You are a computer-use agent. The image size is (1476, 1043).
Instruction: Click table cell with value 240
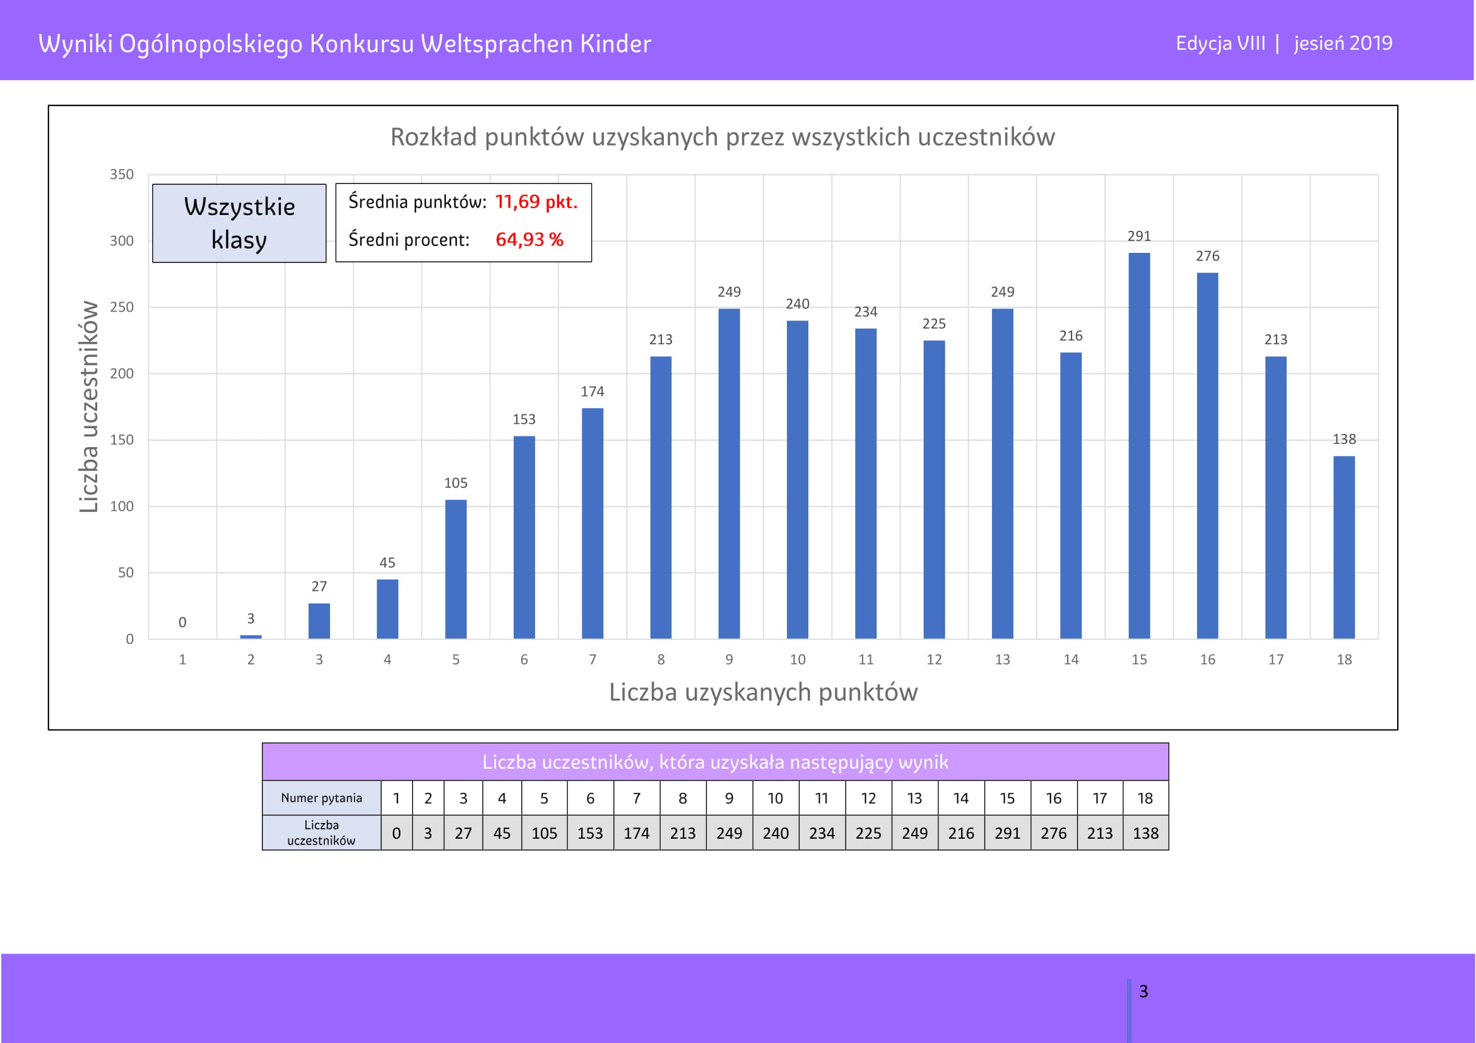[x=776, y=833]
